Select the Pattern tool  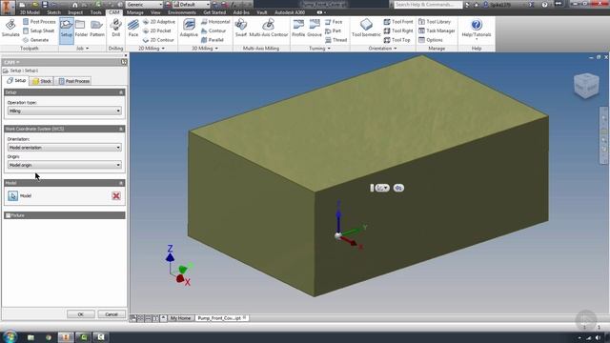[97, 28]
